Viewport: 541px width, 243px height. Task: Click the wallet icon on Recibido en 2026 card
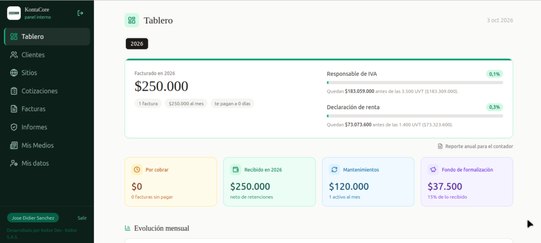236,170
